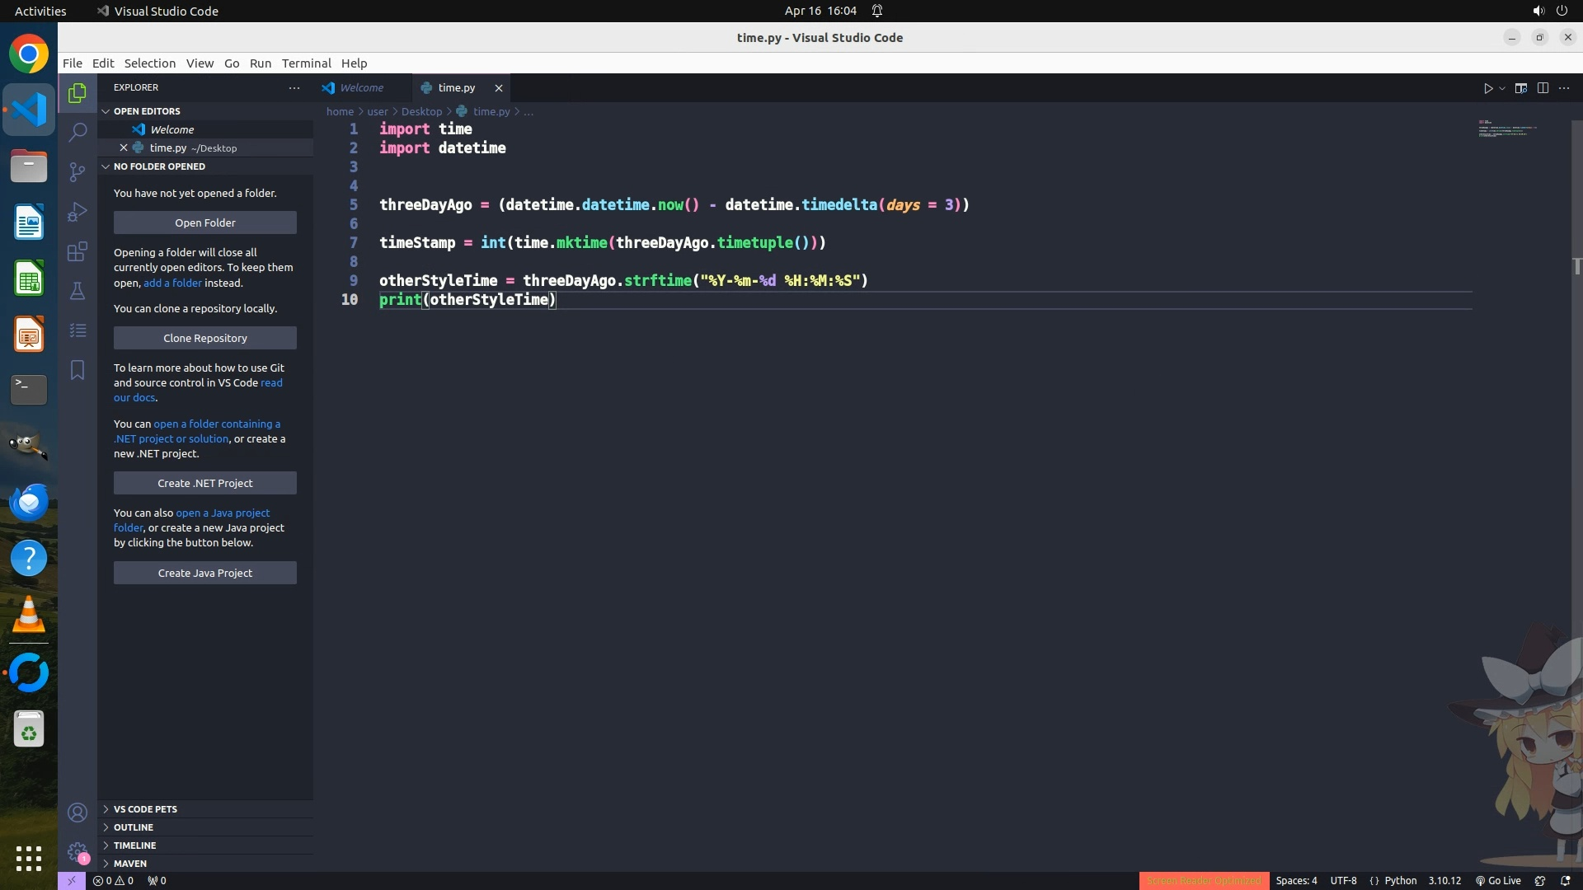Click Split Editor Right icon
This screenshot has width=1583, height=890.
(1543, 88)
